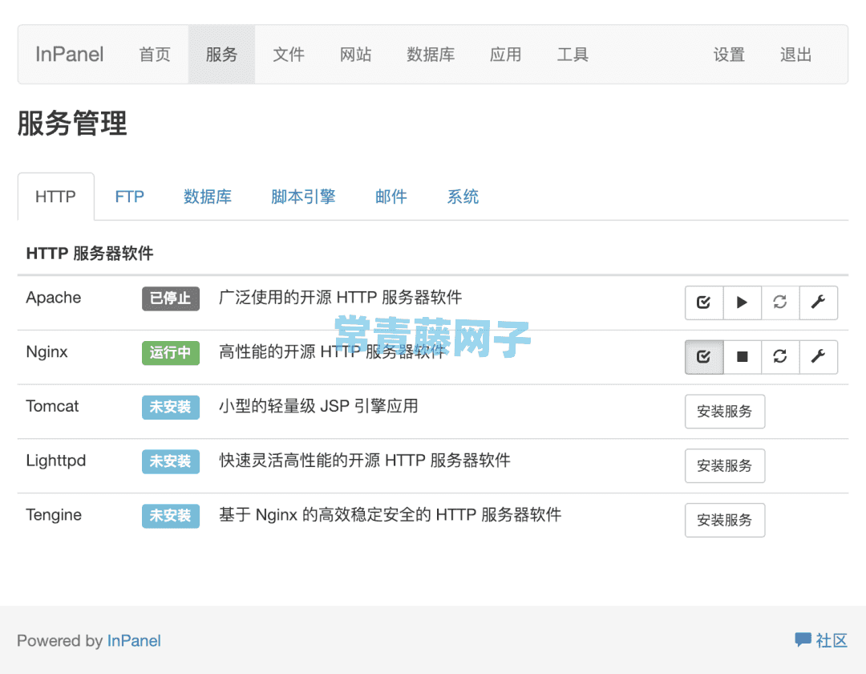866x674 pixels.
Task: Restart Nginx using the refresh icon
Action: click(x=780, y=357)
